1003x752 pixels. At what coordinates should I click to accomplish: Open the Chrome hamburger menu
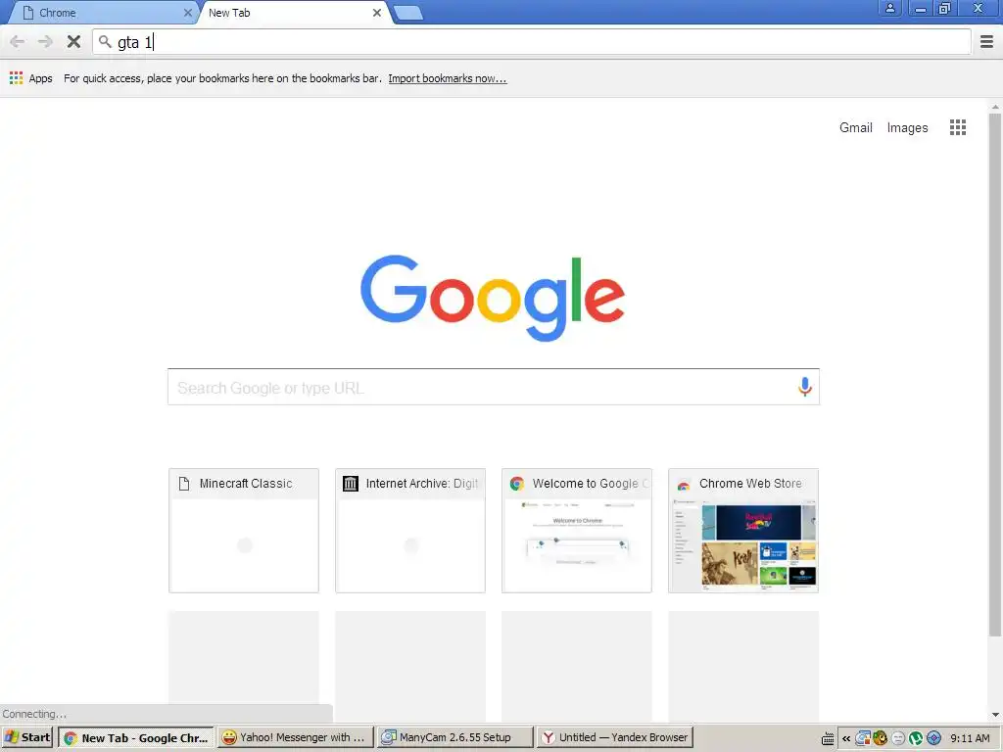coord(986,42)
